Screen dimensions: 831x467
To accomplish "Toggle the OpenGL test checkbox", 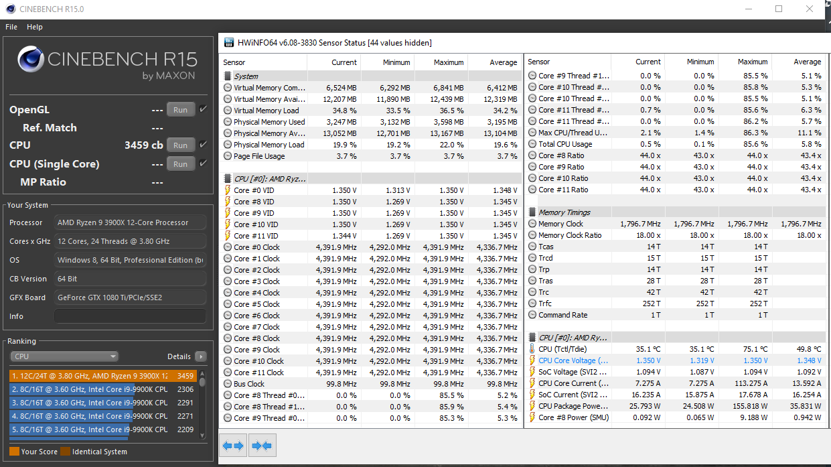I will tap(204, 109).
